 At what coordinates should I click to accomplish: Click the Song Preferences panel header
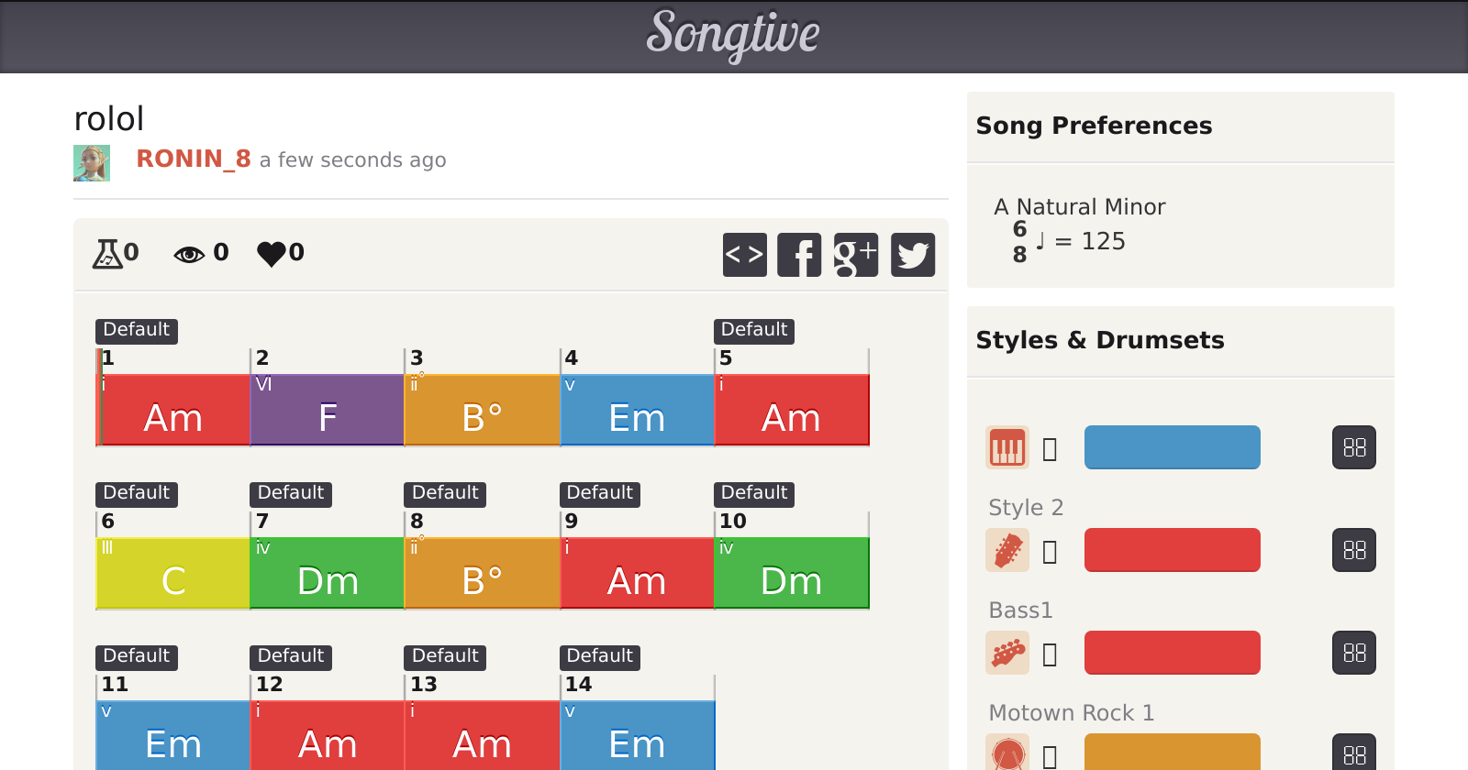[1094, 126]
